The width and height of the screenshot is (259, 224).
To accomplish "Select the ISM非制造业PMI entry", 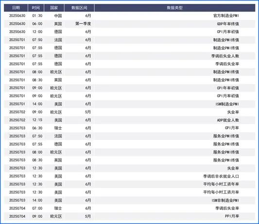I will [225, 200].
